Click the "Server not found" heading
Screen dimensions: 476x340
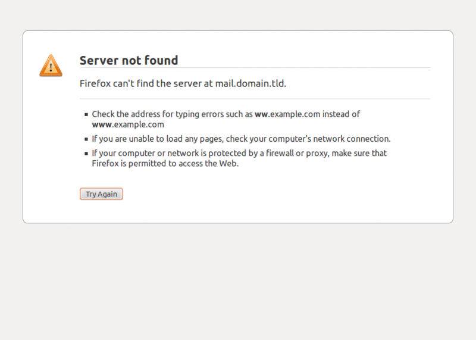click(129, 60)
